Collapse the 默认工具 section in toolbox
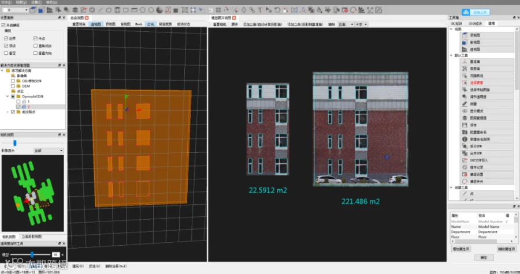This screenshot has width=520, height=274. 452,55
